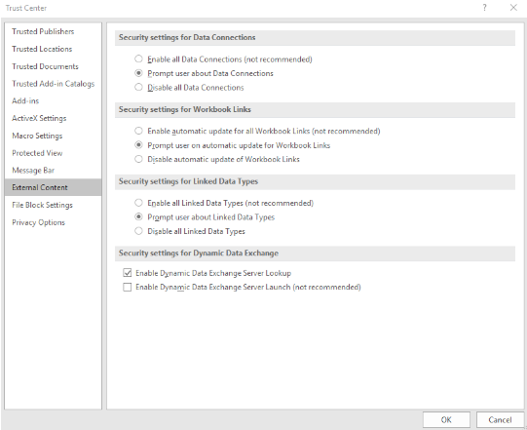Choose Disable all Linked Data Types
The height and width of the screenshot is (430, 527).
tap(138, 231)
